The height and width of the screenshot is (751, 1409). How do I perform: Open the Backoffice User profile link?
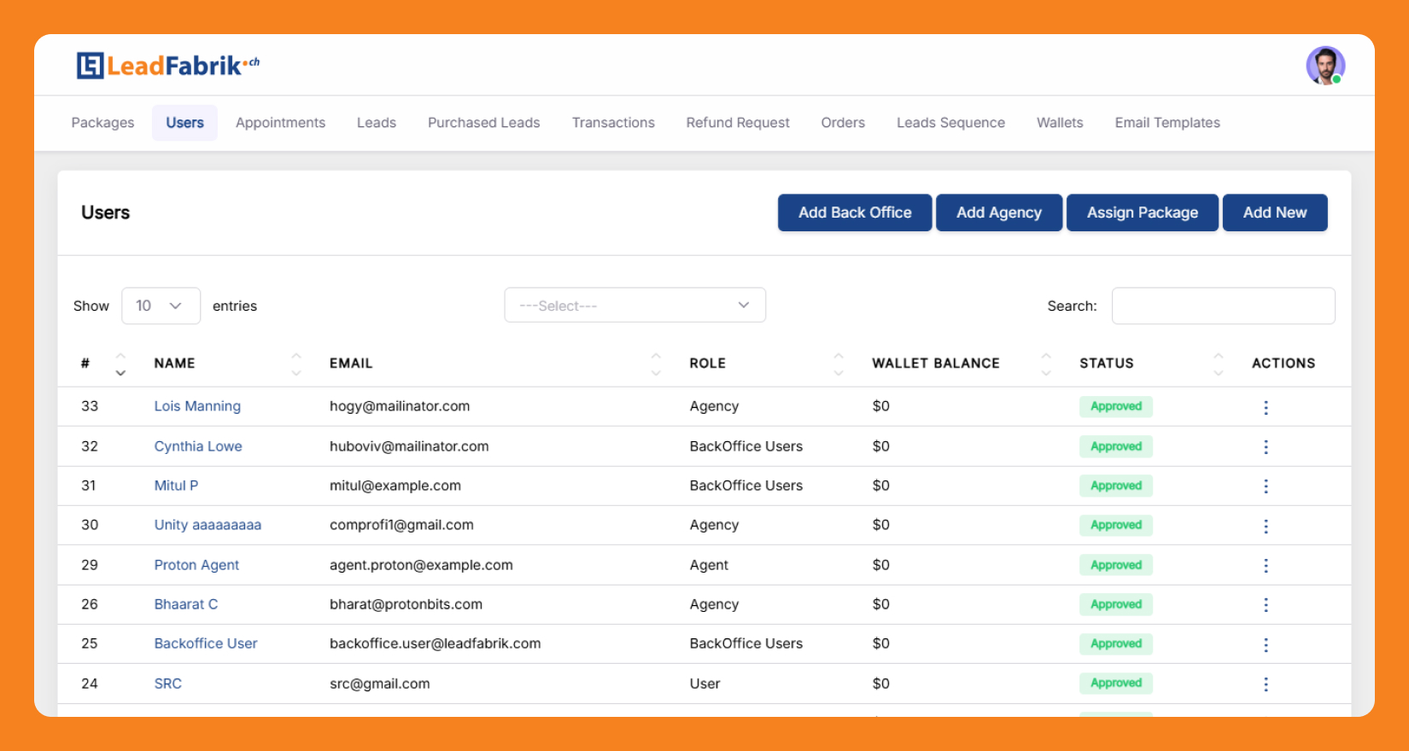pos(206,643)
